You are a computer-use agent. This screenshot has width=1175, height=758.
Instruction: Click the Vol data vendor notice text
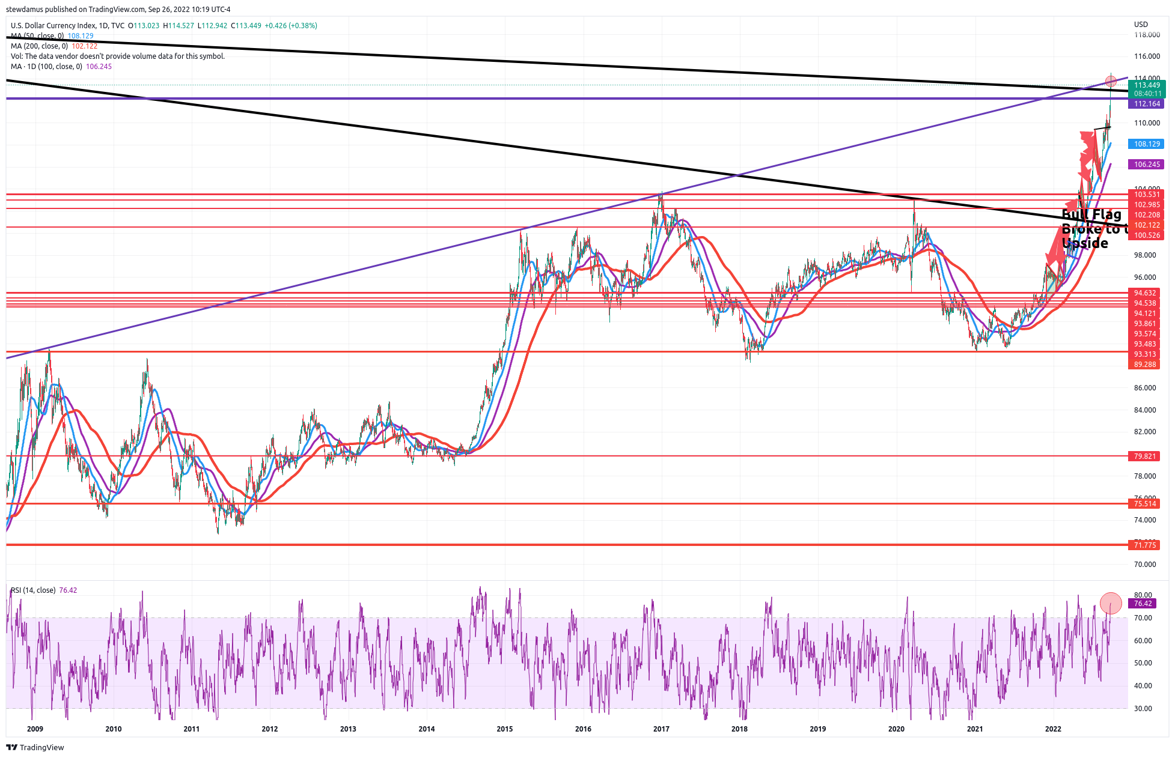118,56
